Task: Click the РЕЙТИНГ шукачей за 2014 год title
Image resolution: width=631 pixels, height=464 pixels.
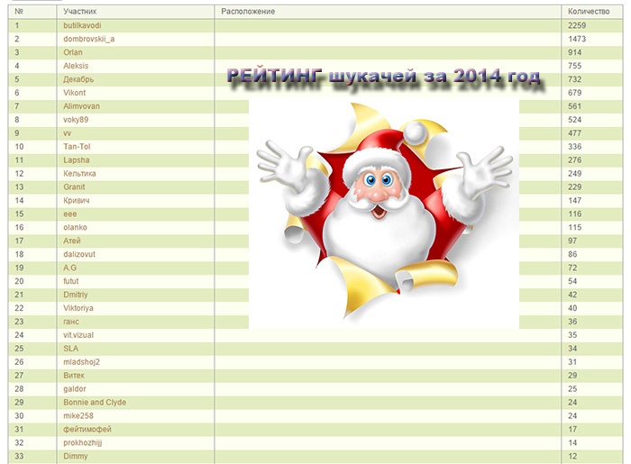Action: click(384, 77)
